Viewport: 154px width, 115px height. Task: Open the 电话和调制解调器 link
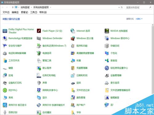click(17, 53)
